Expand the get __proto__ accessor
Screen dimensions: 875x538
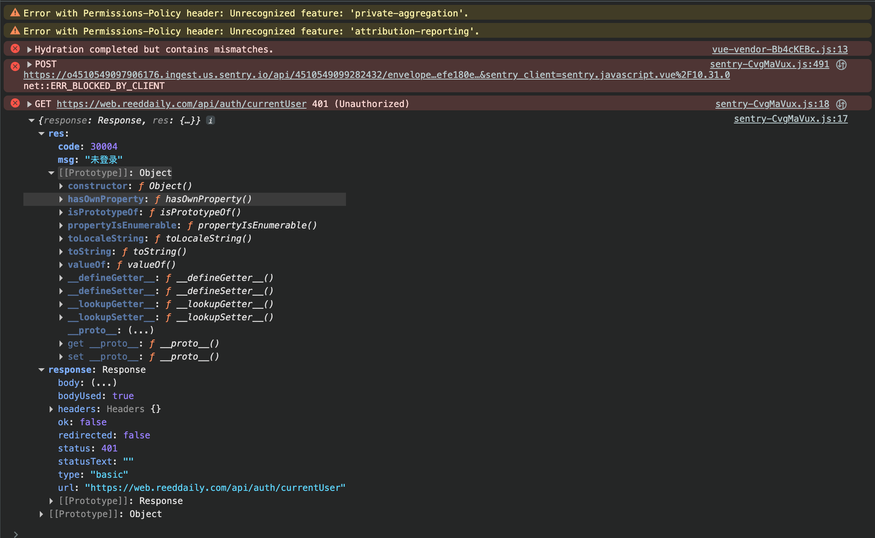pyautogui.click(x=61, y=344)
